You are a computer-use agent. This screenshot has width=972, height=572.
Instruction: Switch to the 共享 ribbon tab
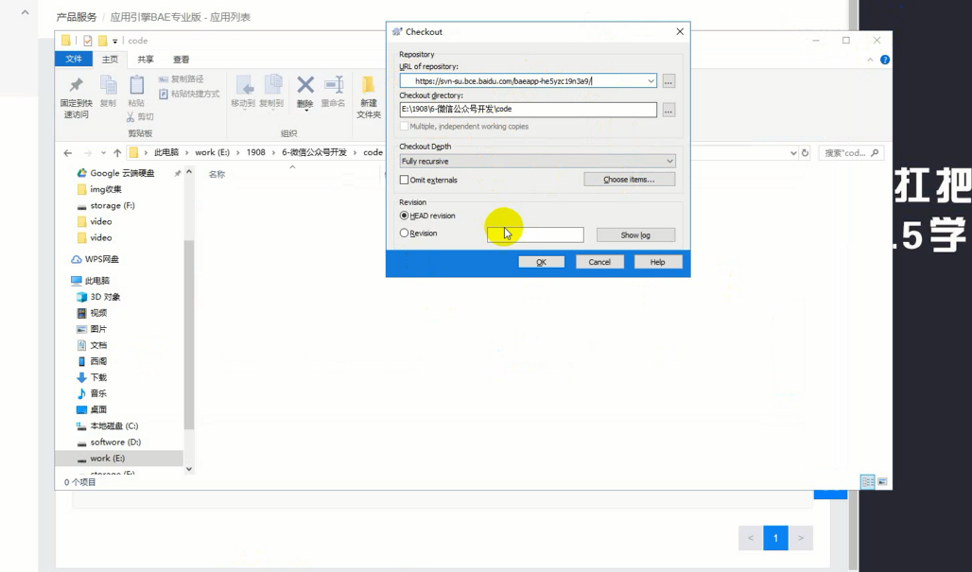(146, 60)
